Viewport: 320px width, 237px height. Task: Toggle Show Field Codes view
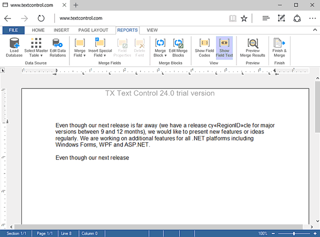click(x=204, y=48)
